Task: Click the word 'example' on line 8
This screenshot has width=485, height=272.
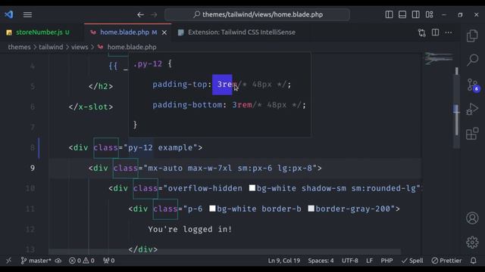Action: click(175, 147)
